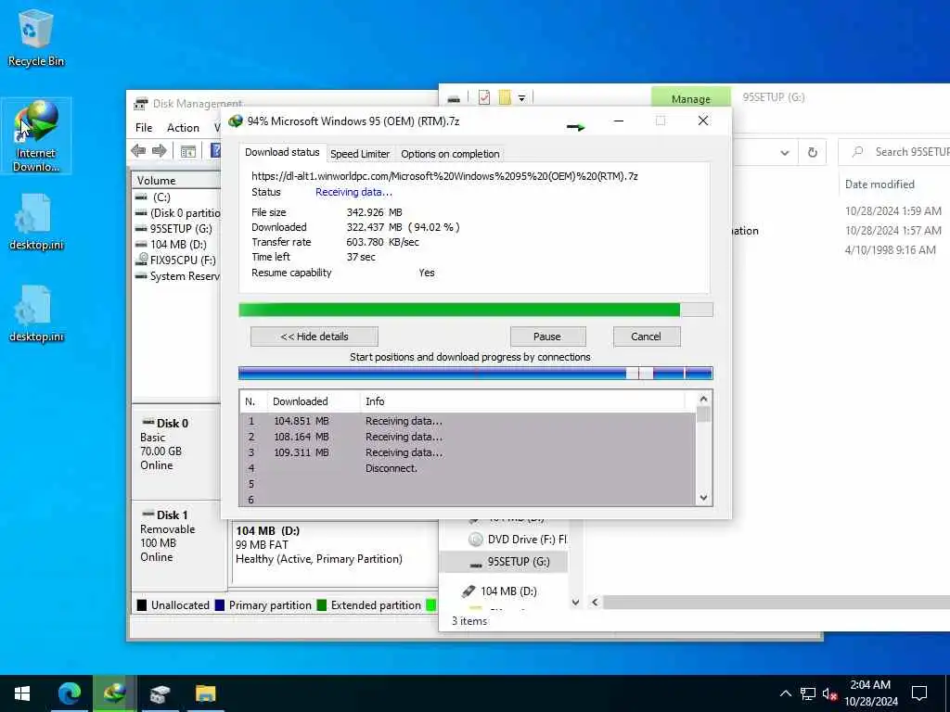Click the IDM globe icon in download title bar
Screen dimensions: 950x712
[235, 121]
